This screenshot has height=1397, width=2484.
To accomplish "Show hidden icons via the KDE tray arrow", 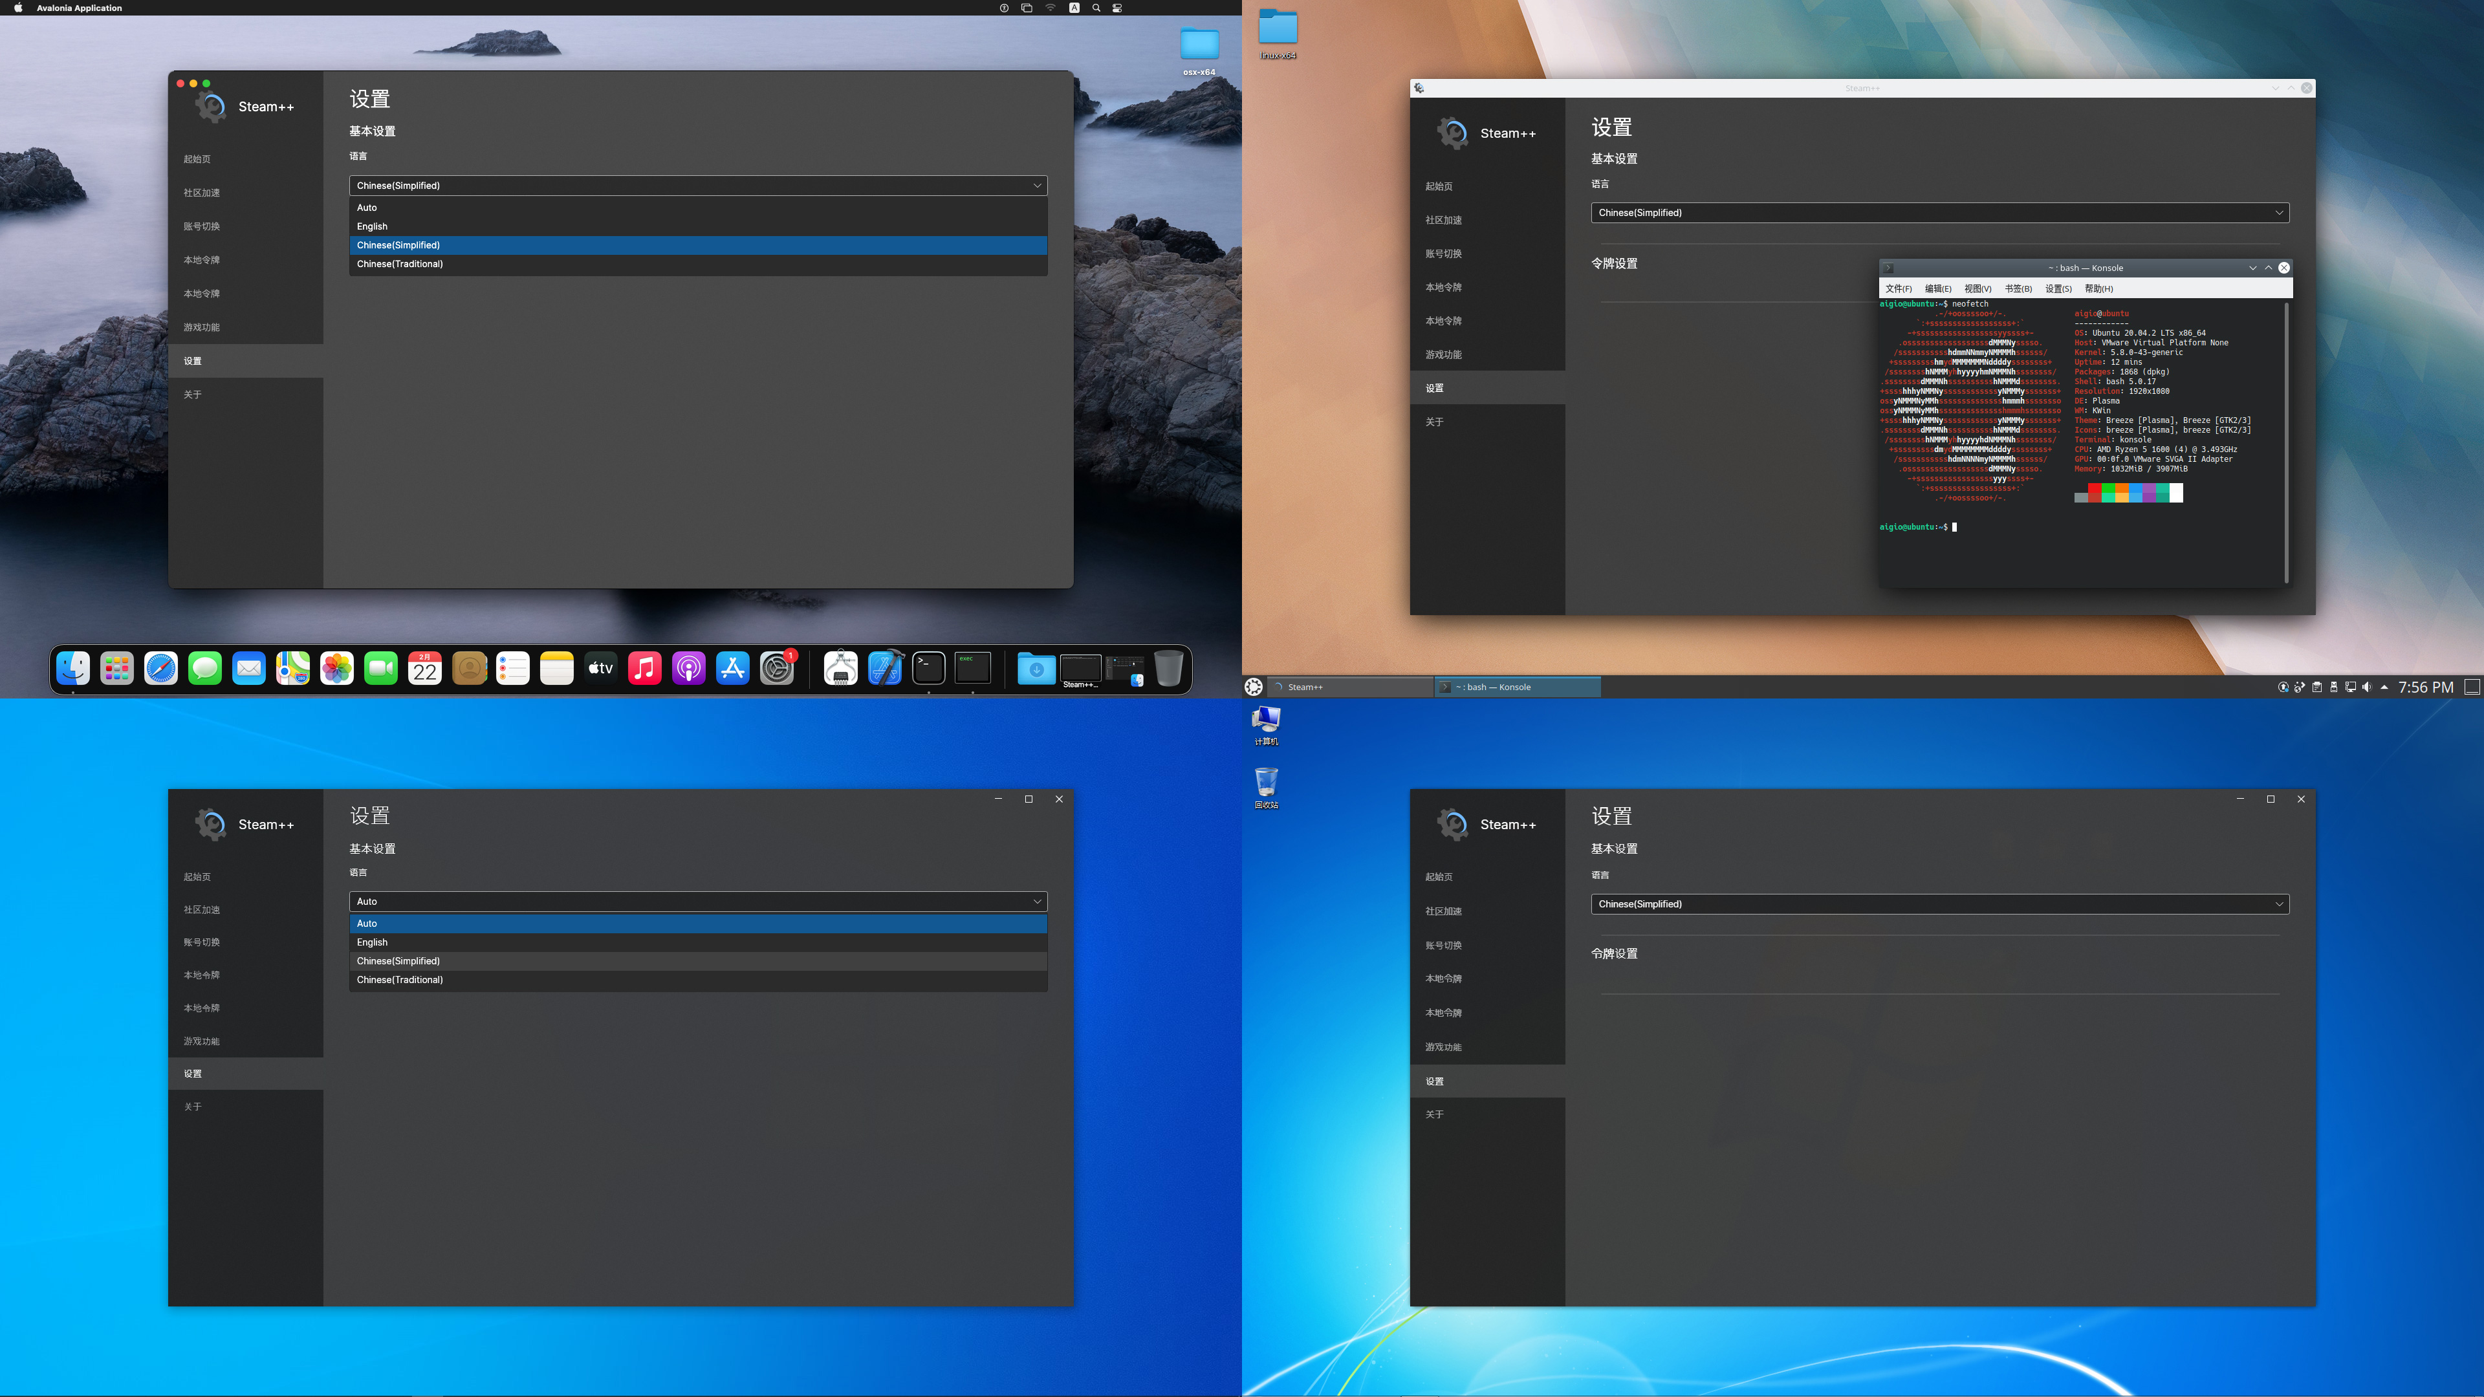I will click(x=2384, y=686).
